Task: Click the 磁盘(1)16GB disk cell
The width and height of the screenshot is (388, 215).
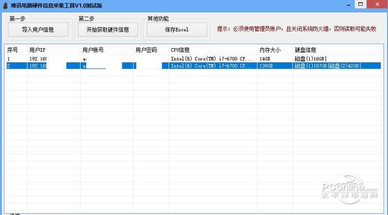Action: coord(310,59)
